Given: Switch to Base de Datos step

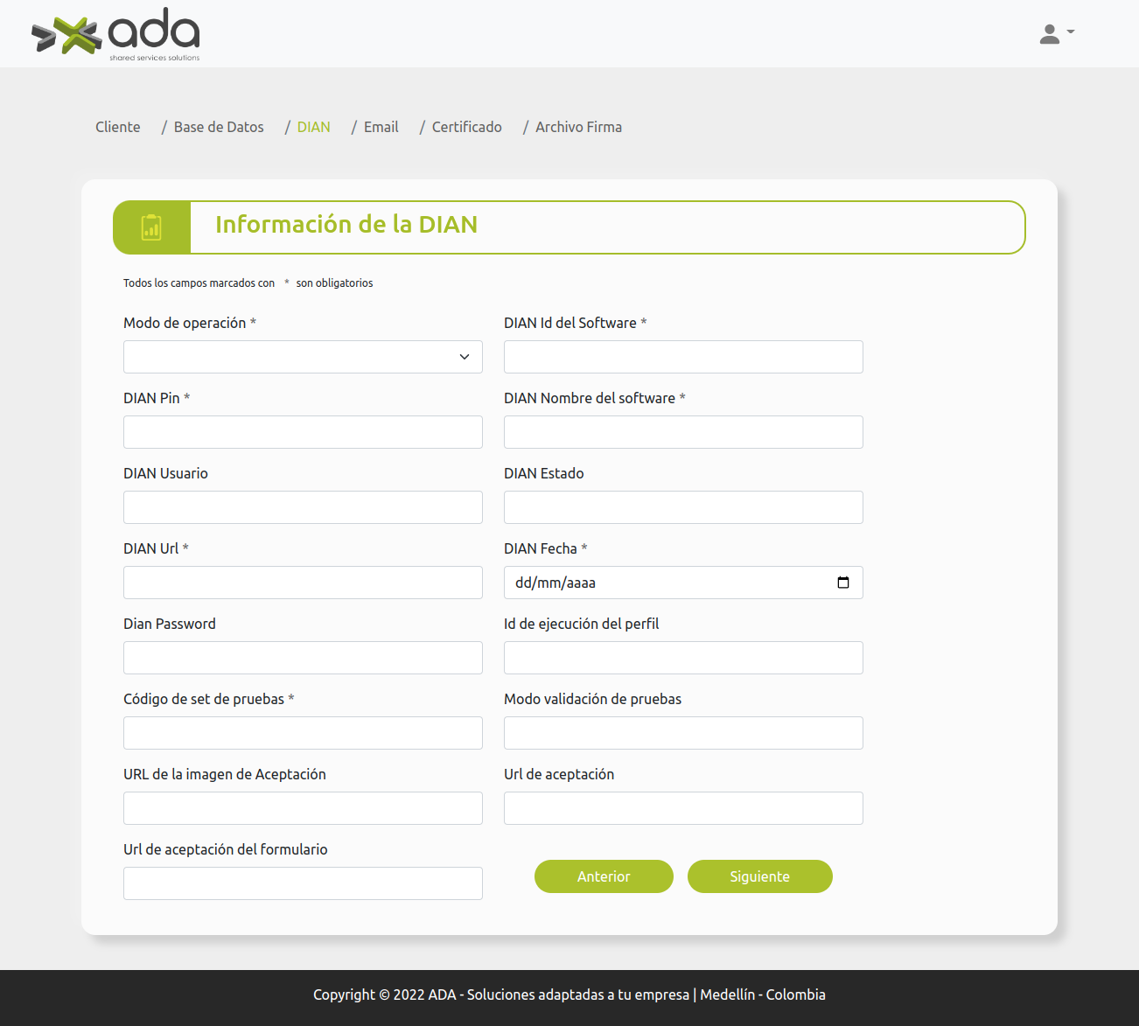Looking at the screenshot, I should (219, 127).
